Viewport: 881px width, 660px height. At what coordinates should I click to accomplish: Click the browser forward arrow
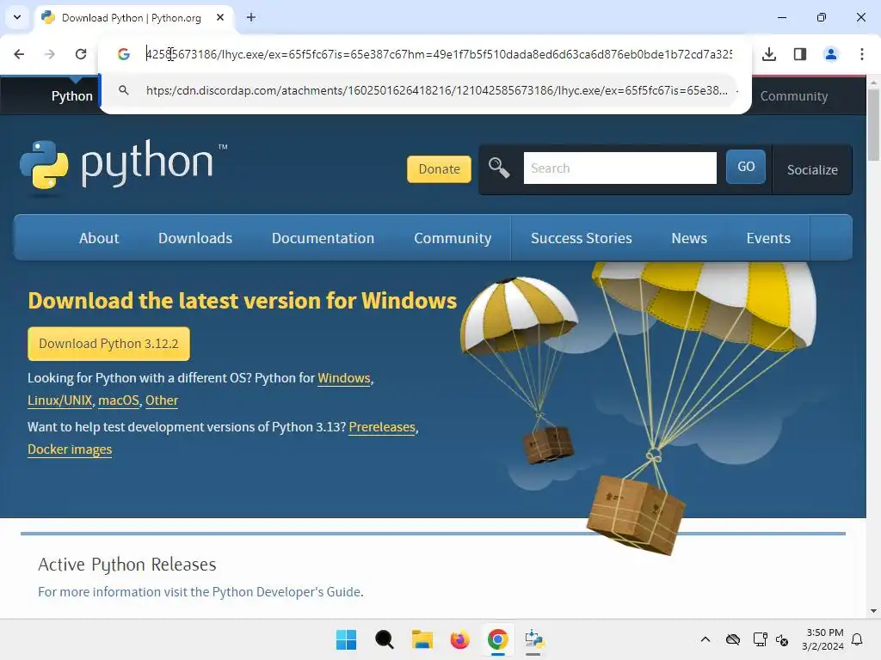(50, 54)
